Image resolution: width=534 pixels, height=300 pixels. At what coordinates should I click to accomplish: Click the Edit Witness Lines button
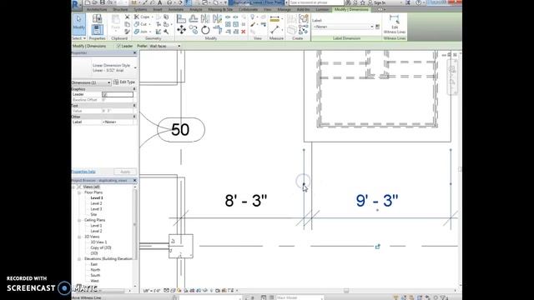click(x=395, y=24)
